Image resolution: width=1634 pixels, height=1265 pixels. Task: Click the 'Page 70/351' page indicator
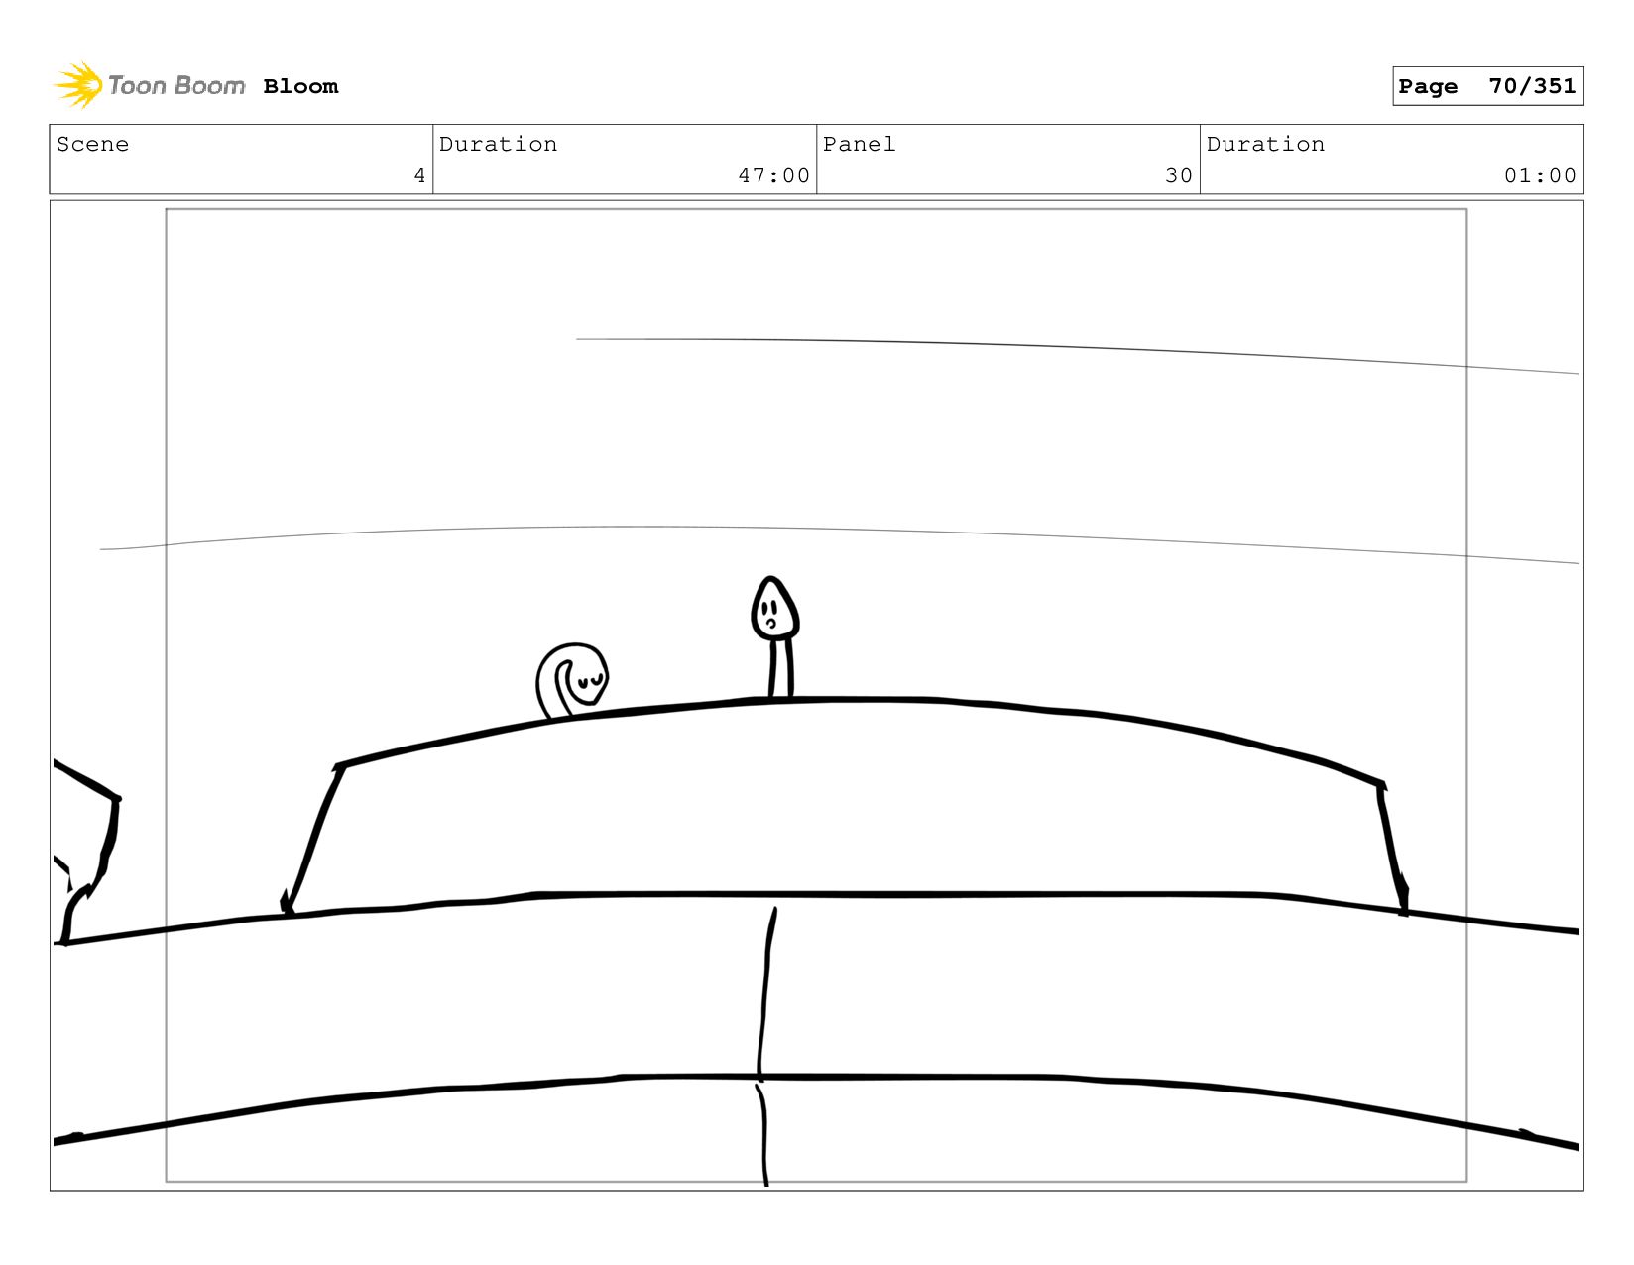pos(1487,86)
